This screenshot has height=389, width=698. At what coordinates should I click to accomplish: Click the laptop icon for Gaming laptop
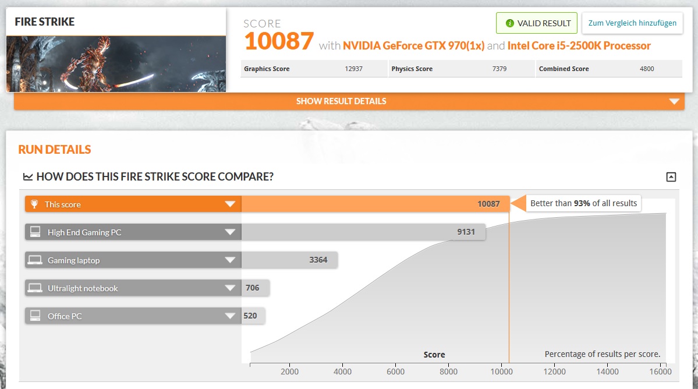click(x=35, y=260)
